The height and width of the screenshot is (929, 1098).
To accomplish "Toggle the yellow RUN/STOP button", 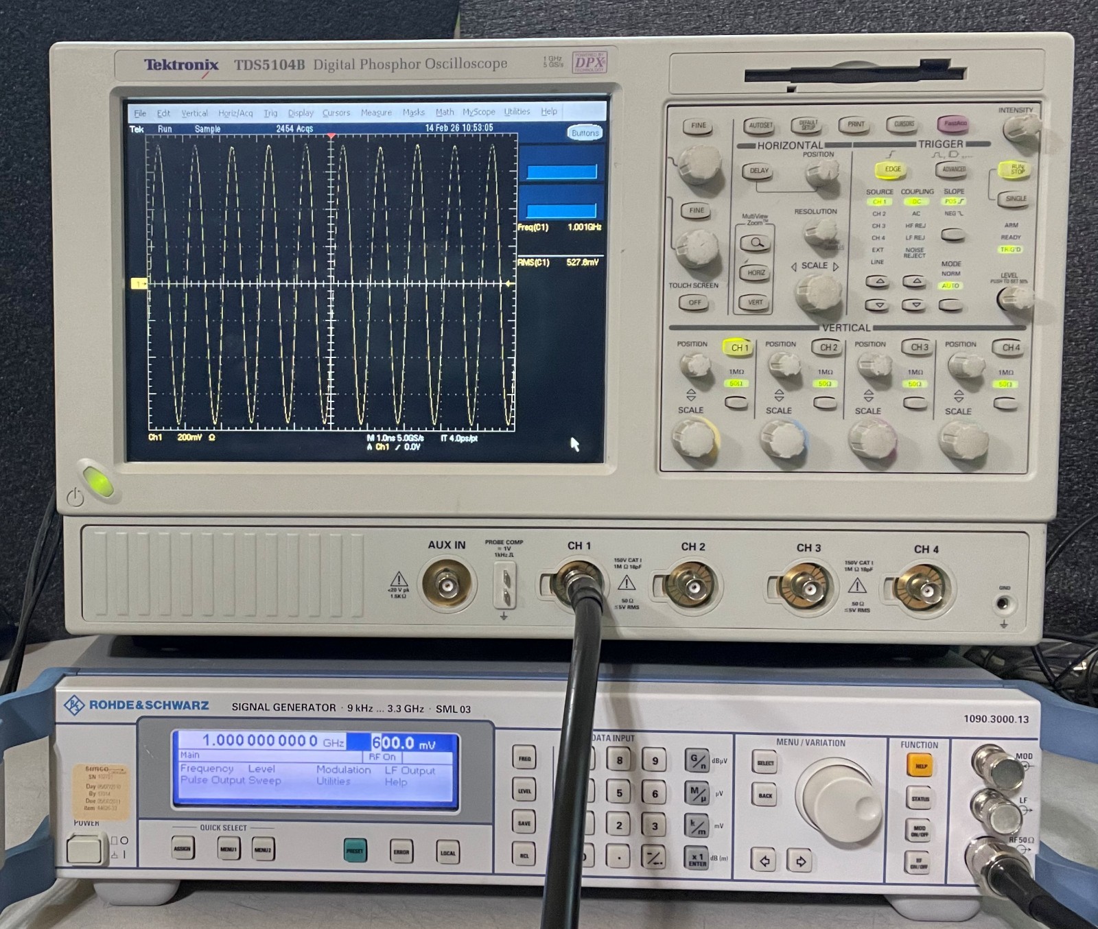I will click(1016, 169).
